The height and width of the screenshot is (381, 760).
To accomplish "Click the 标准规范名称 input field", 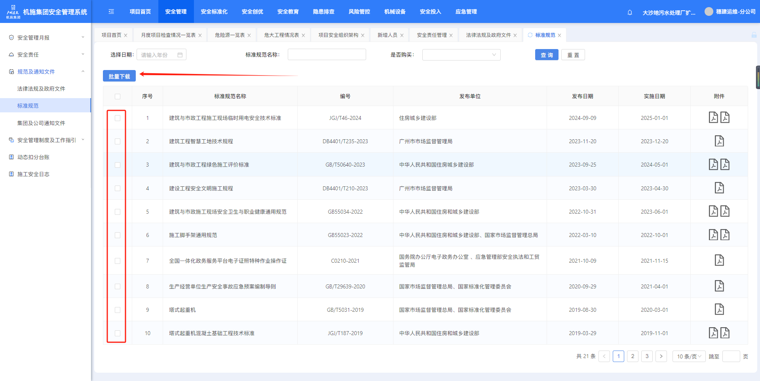I will (x=327, y=55).
